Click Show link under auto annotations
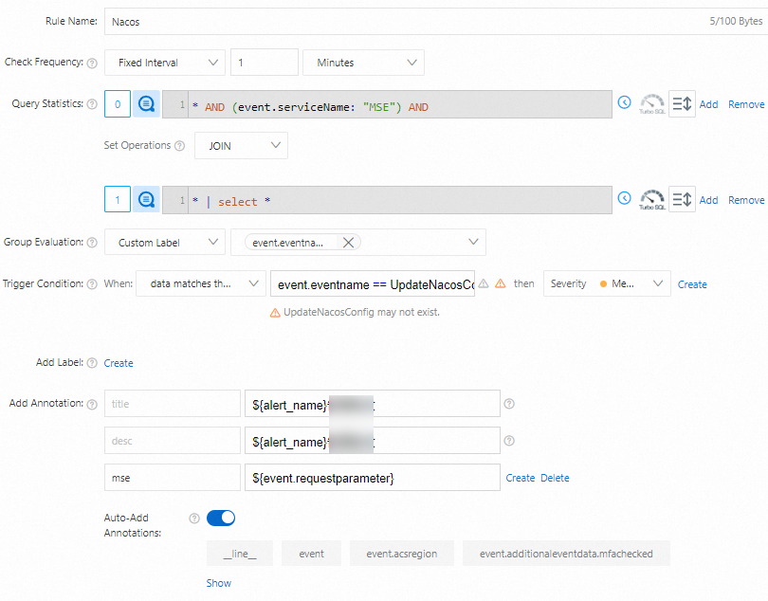The image size is (768, 601). [218, 583]
